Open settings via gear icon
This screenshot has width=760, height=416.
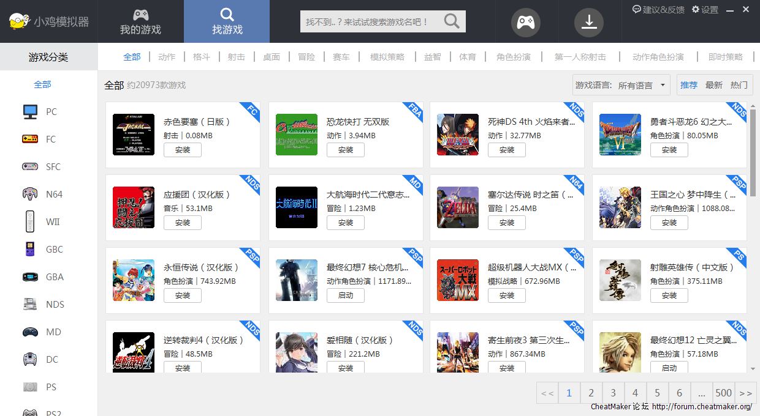696,9
